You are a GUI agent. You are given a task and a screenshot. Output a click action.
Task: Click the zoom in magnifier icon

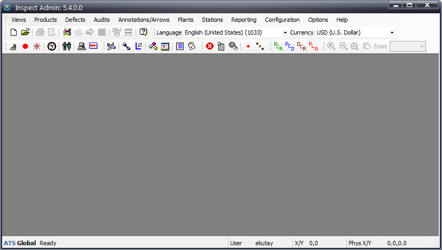(x=331, y=46)
